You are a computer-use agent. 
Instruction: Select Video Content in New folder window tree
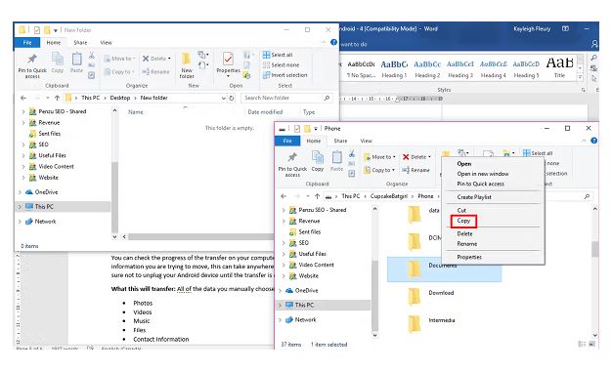(56, 167)
